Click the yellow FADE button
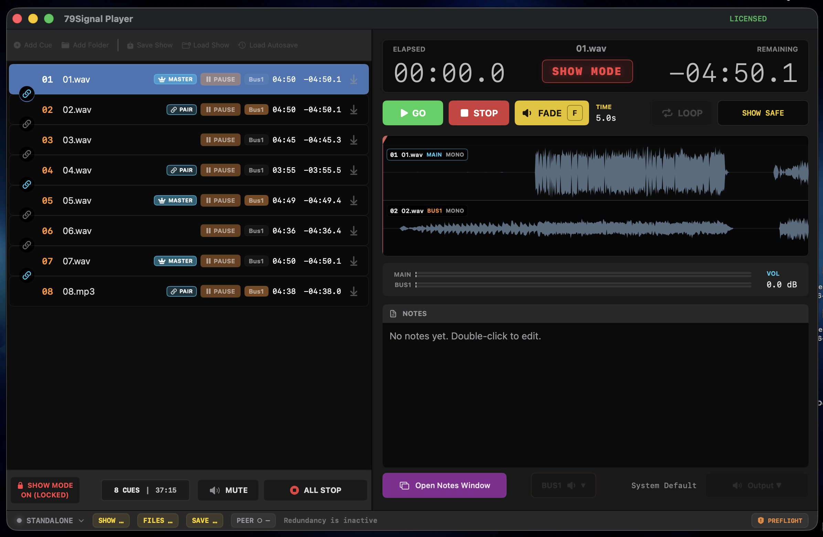Screen dimensions: 823x537 point(552,113)
